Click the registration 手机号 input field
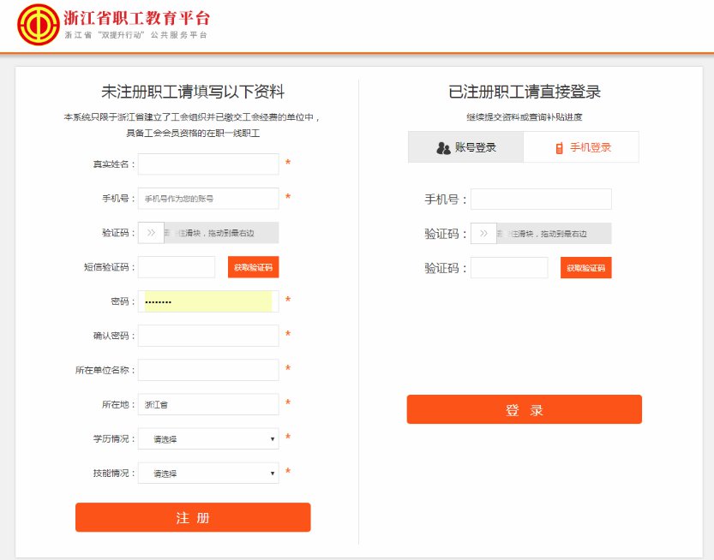Screen dimensions: 714x560 point(208,198)
